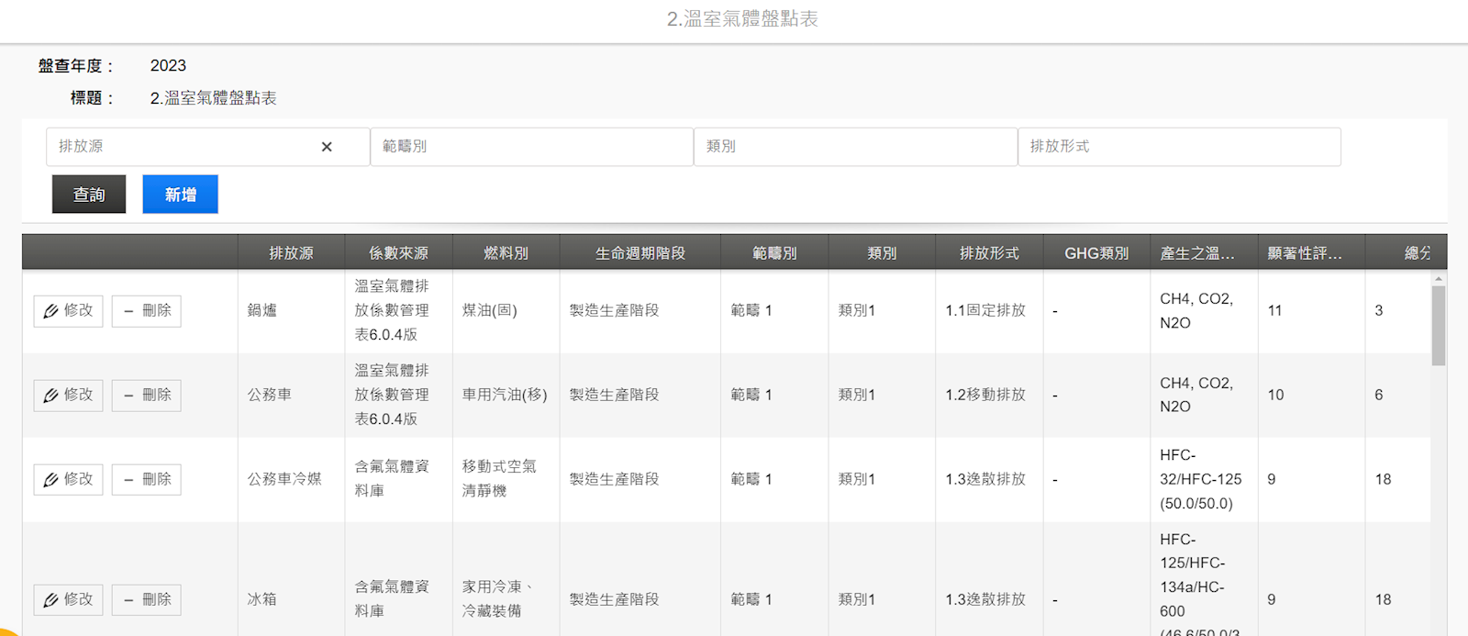Click the table's vertical scrollbar thumb
1468x636 pixels.
click(1439, 326)
